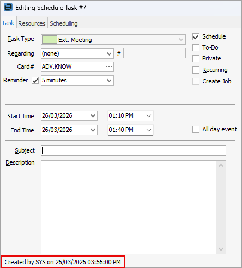The image size is (242, 268).
Task: Open the Scheduling tab
Action: (x=64, y=23)
